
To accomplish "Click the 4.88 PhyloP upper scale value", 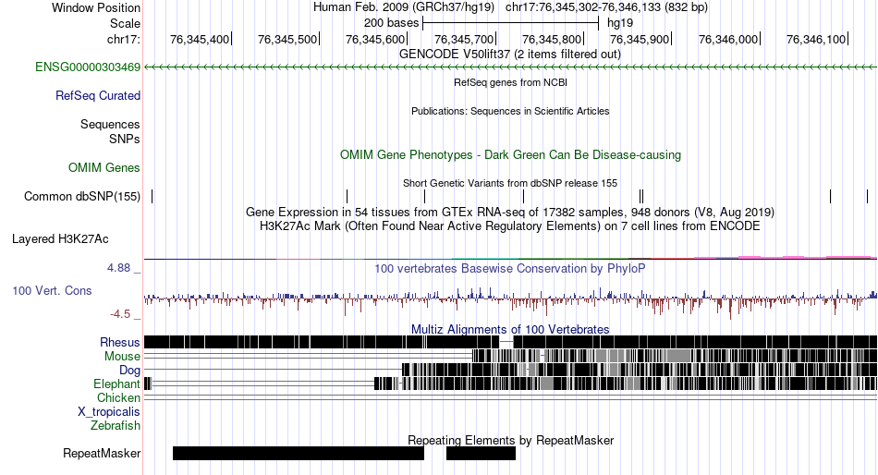I will (118, 268).
